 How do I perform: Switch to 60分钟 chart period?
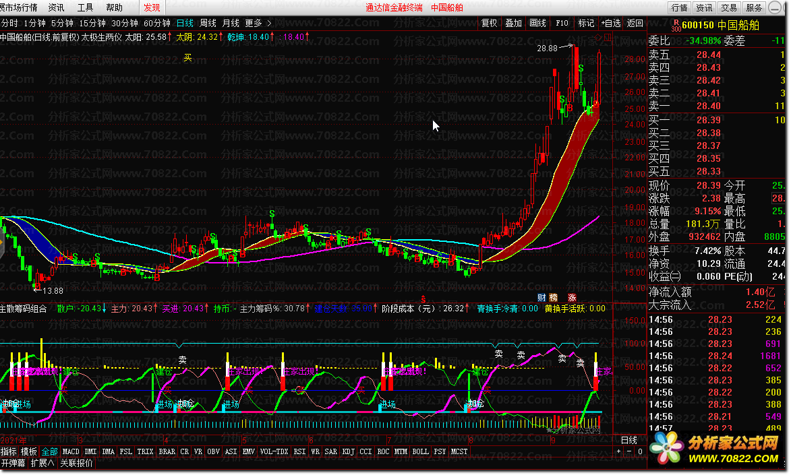[x=157, y=23]
